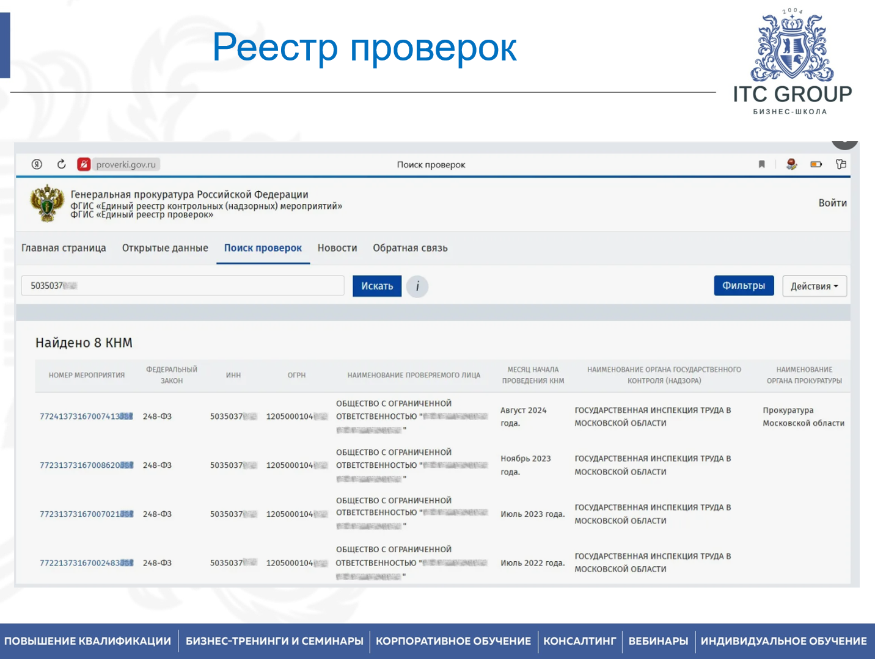Bookmark the page with bookmark icon
Viewport: 875px width, 659px height.
pyautogui.click(x=762, y=164)
